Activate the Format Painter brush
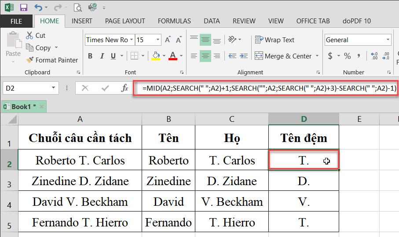Screen dimensions: 399x237 [x=30, y=60]
